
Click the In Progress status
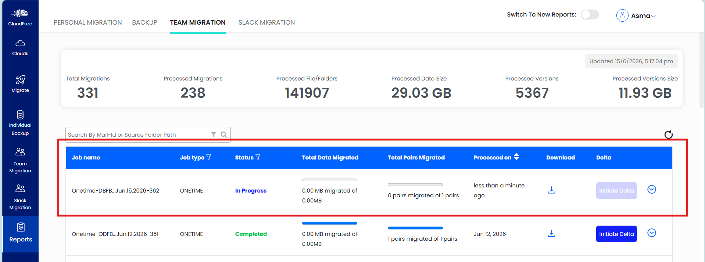pos(251,190)
